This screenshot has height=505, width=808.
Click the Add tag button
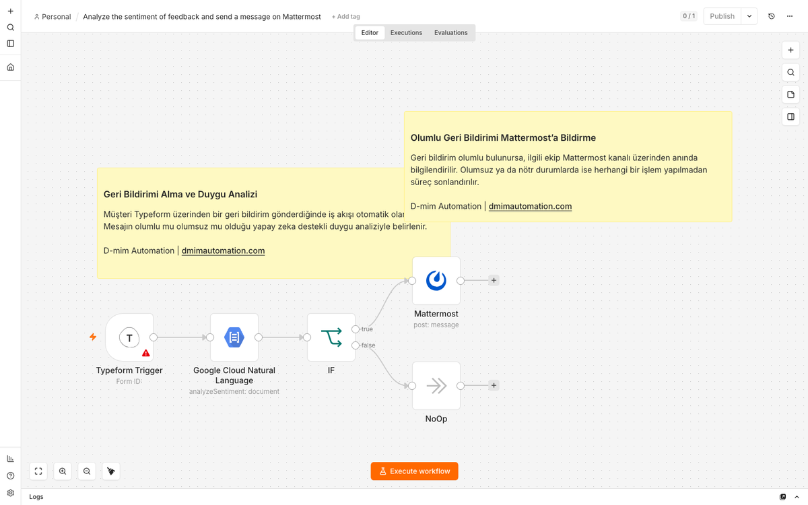pyautogui.click(x=345, y=17)
